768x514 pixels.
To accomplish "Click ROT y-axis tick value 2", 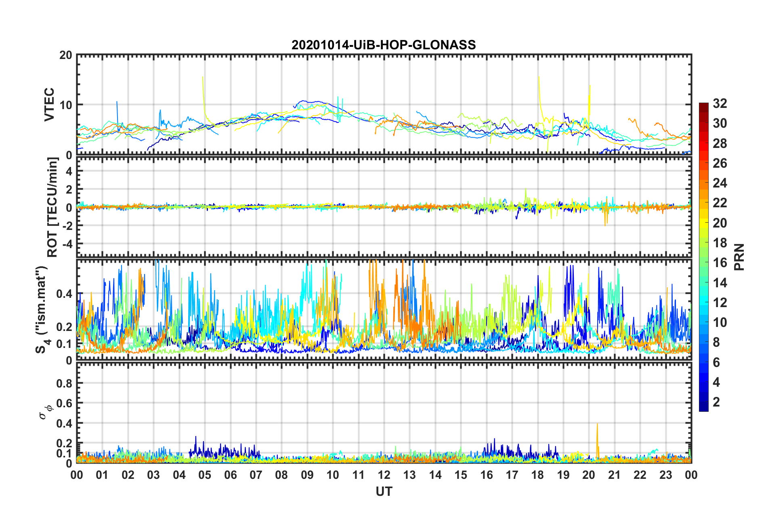I will (69, 190).
